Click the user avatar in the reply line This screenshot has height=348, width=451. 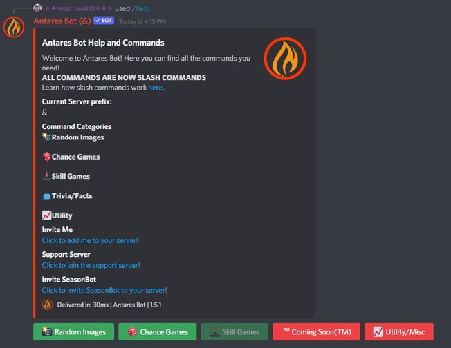[37, 8]
